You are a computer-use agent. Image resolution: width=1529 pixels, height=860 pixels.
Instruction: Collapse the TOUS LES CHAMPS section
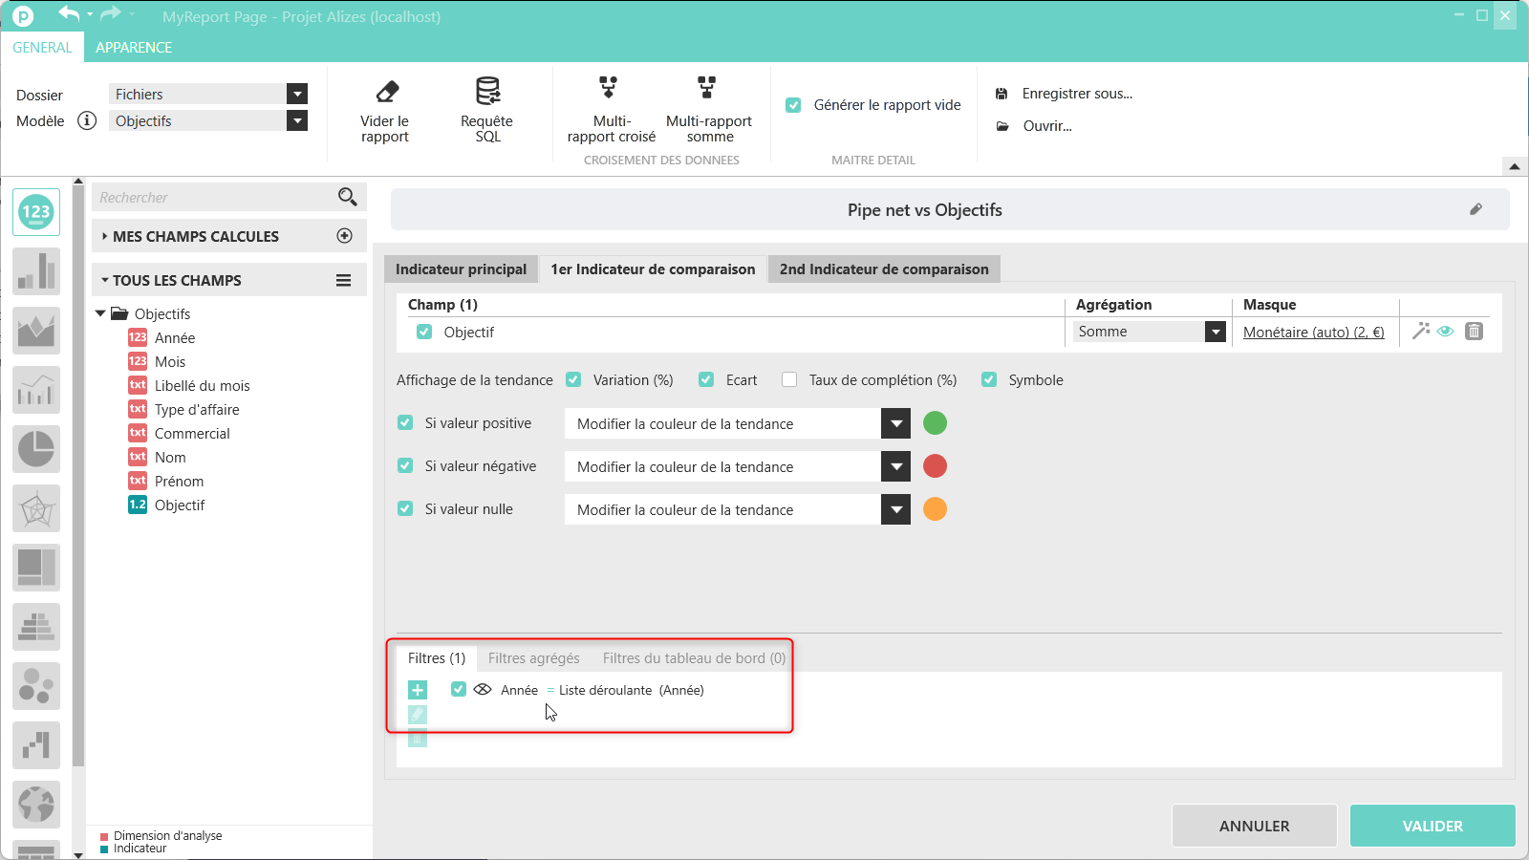[105, 280]
